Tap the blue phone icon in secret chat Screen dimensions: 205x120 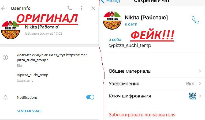click(195, 20)
